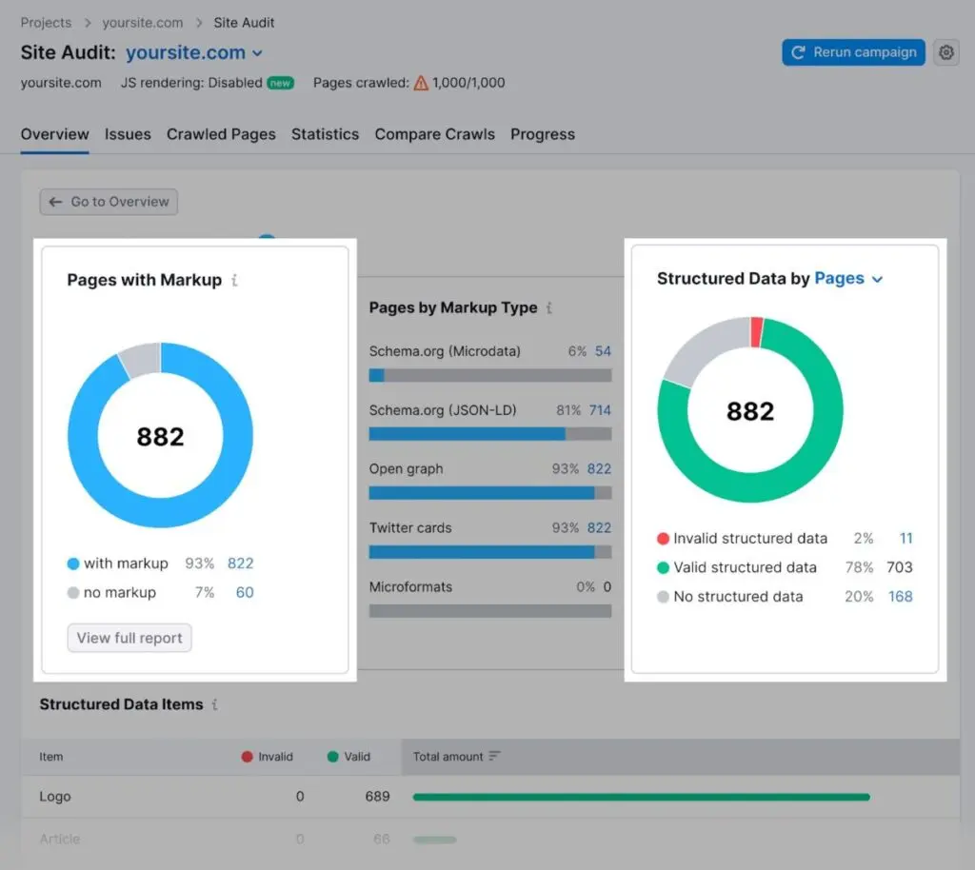Click the View full report button

pyautogui.click(x=129, y=638)
